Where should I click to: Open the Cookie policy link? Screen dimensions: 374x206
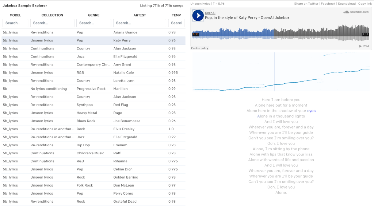[199, 48]
